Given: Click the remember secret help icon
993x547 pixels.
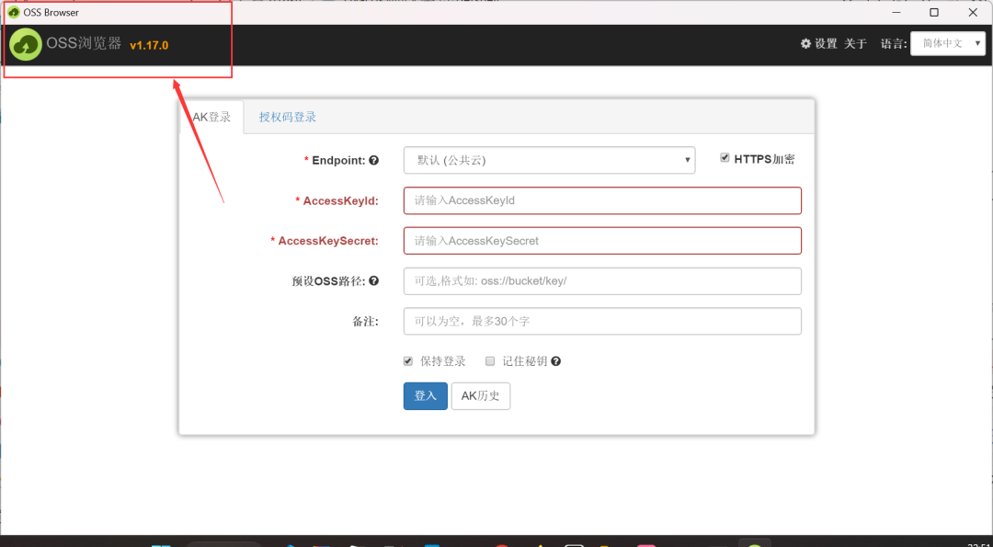Looking at the screenshot, I should (555, 361).
